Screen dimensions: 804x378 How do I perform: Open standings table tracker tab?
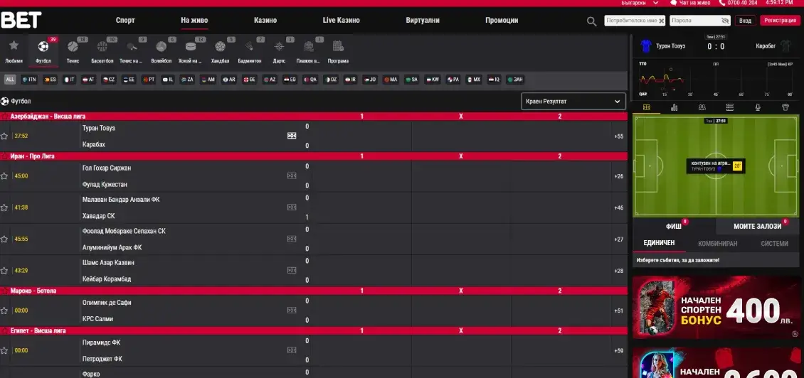click(730, 107)
